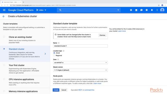Select the Your first cluster radio
Viewport: 167px width, 94px height.
4,65
